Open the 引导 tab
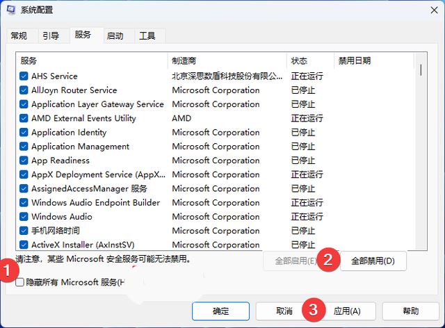The image size is (445, 328). [51, 35]
